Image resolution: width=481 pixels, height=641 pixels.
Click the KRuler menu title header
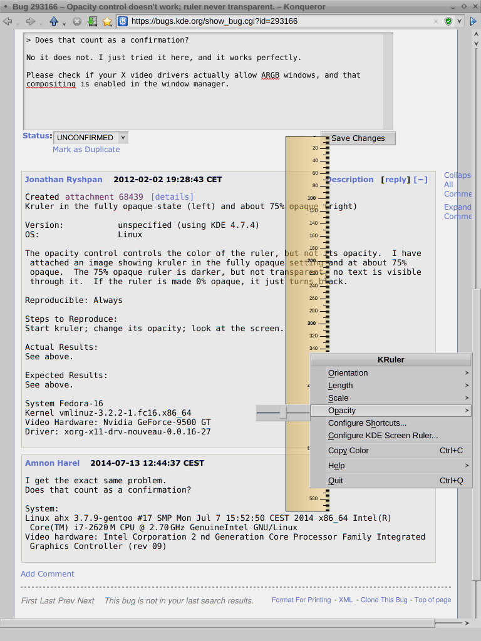coord(391,360)
